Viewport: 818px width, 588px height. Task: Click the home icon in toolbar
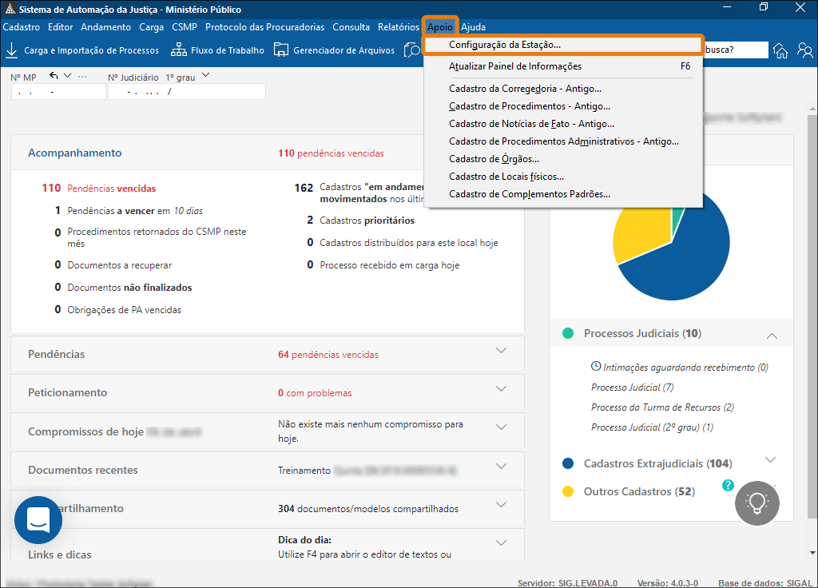[780, 50]
